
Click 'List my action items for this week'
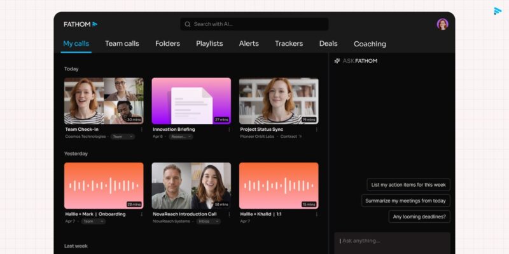click(408, 185)
